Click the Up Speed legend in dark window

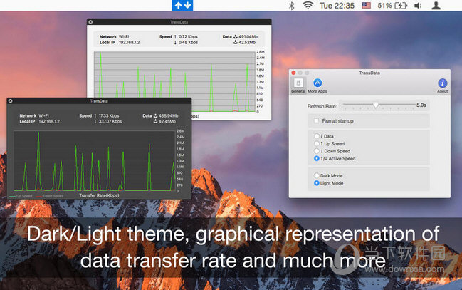point(24,196)
